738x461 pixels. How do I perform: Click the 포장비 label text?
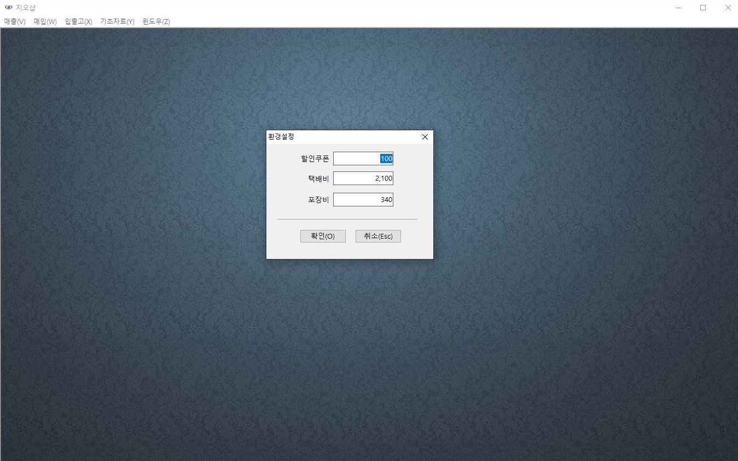coord(318,200)
